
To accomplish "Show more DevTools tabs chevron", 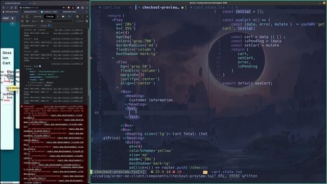I will click(x=58, y=16).
